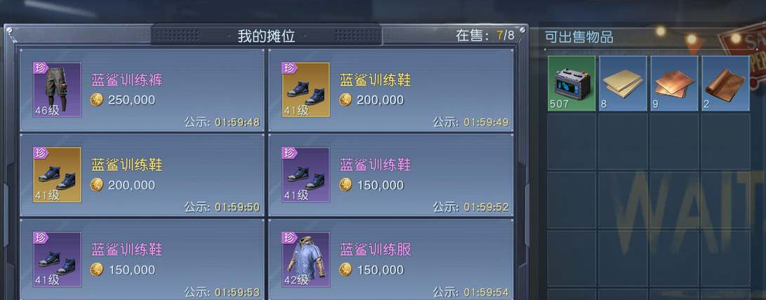Click the gold 蓝鲨训练鞋 icon with 01:59:49 timer

306,90
